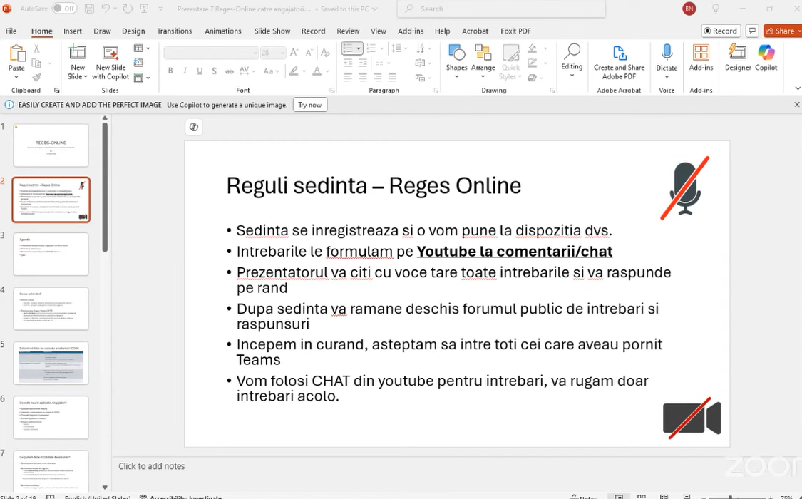Image resolution: width=802 pixels, height=499 pixels.
Task: Open the Shapes gallery
Action: 456,57
